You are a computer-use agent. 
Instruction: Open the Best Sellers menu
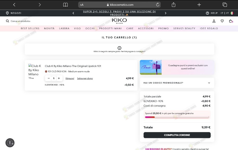tap(30, 28)
